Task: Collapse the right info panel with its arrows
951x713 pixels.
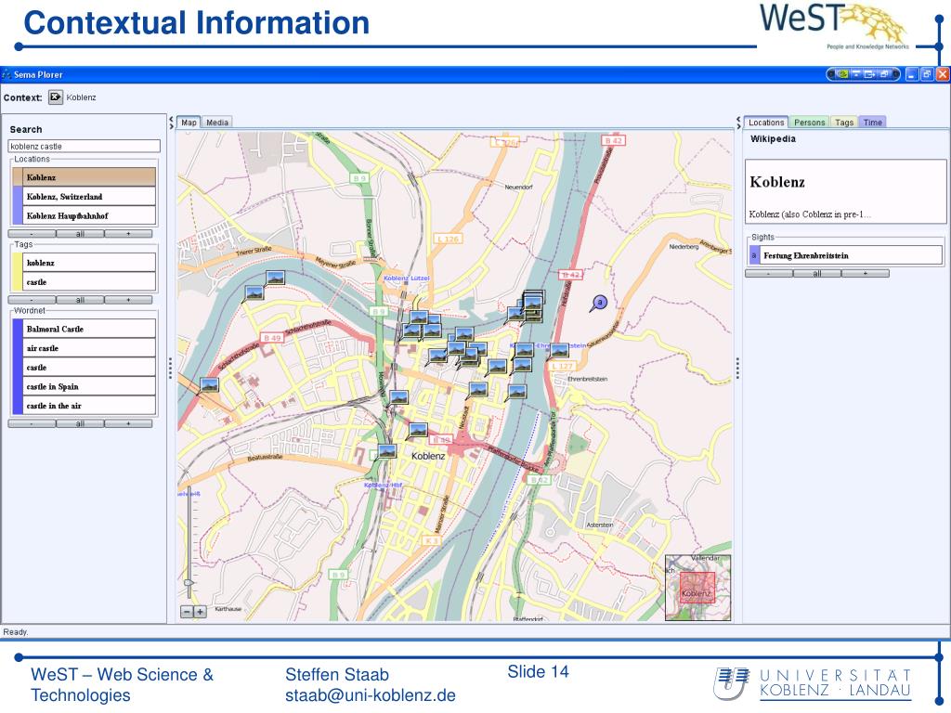Action: click(738, 123)
